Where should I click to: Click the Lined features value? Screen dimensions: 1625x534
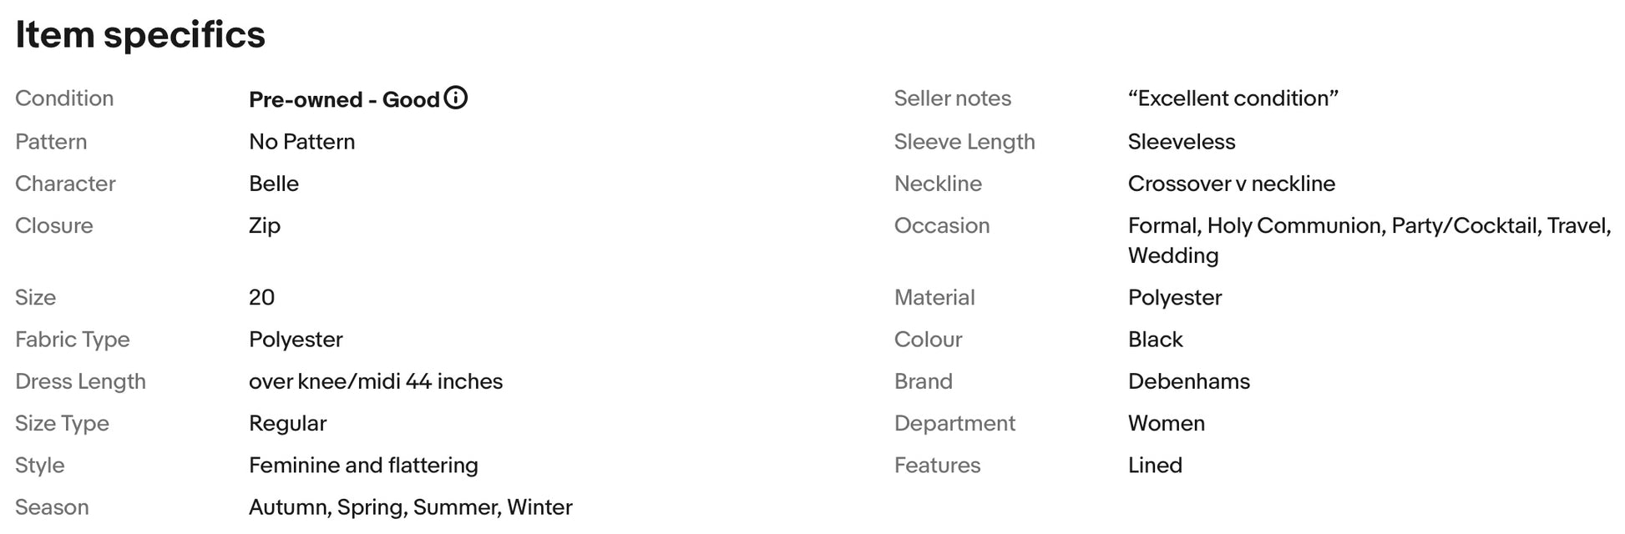pyautogui.click(x=1155, y=465)
